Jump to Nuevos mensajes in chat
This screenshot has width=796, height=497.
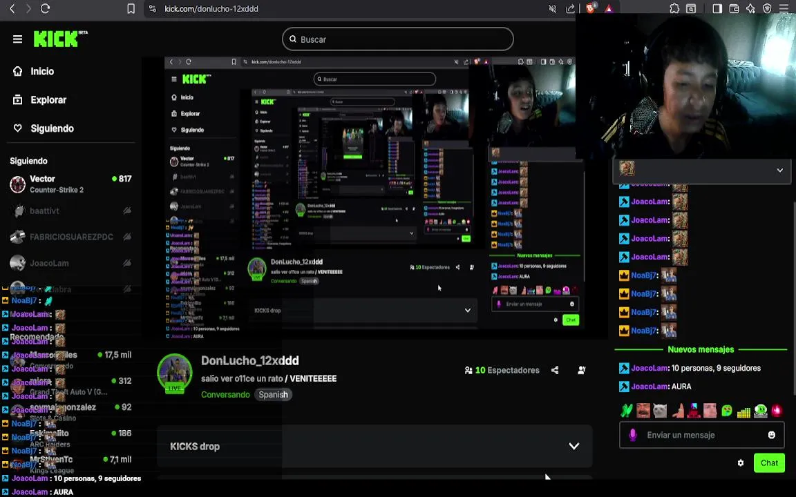[701, 349]
